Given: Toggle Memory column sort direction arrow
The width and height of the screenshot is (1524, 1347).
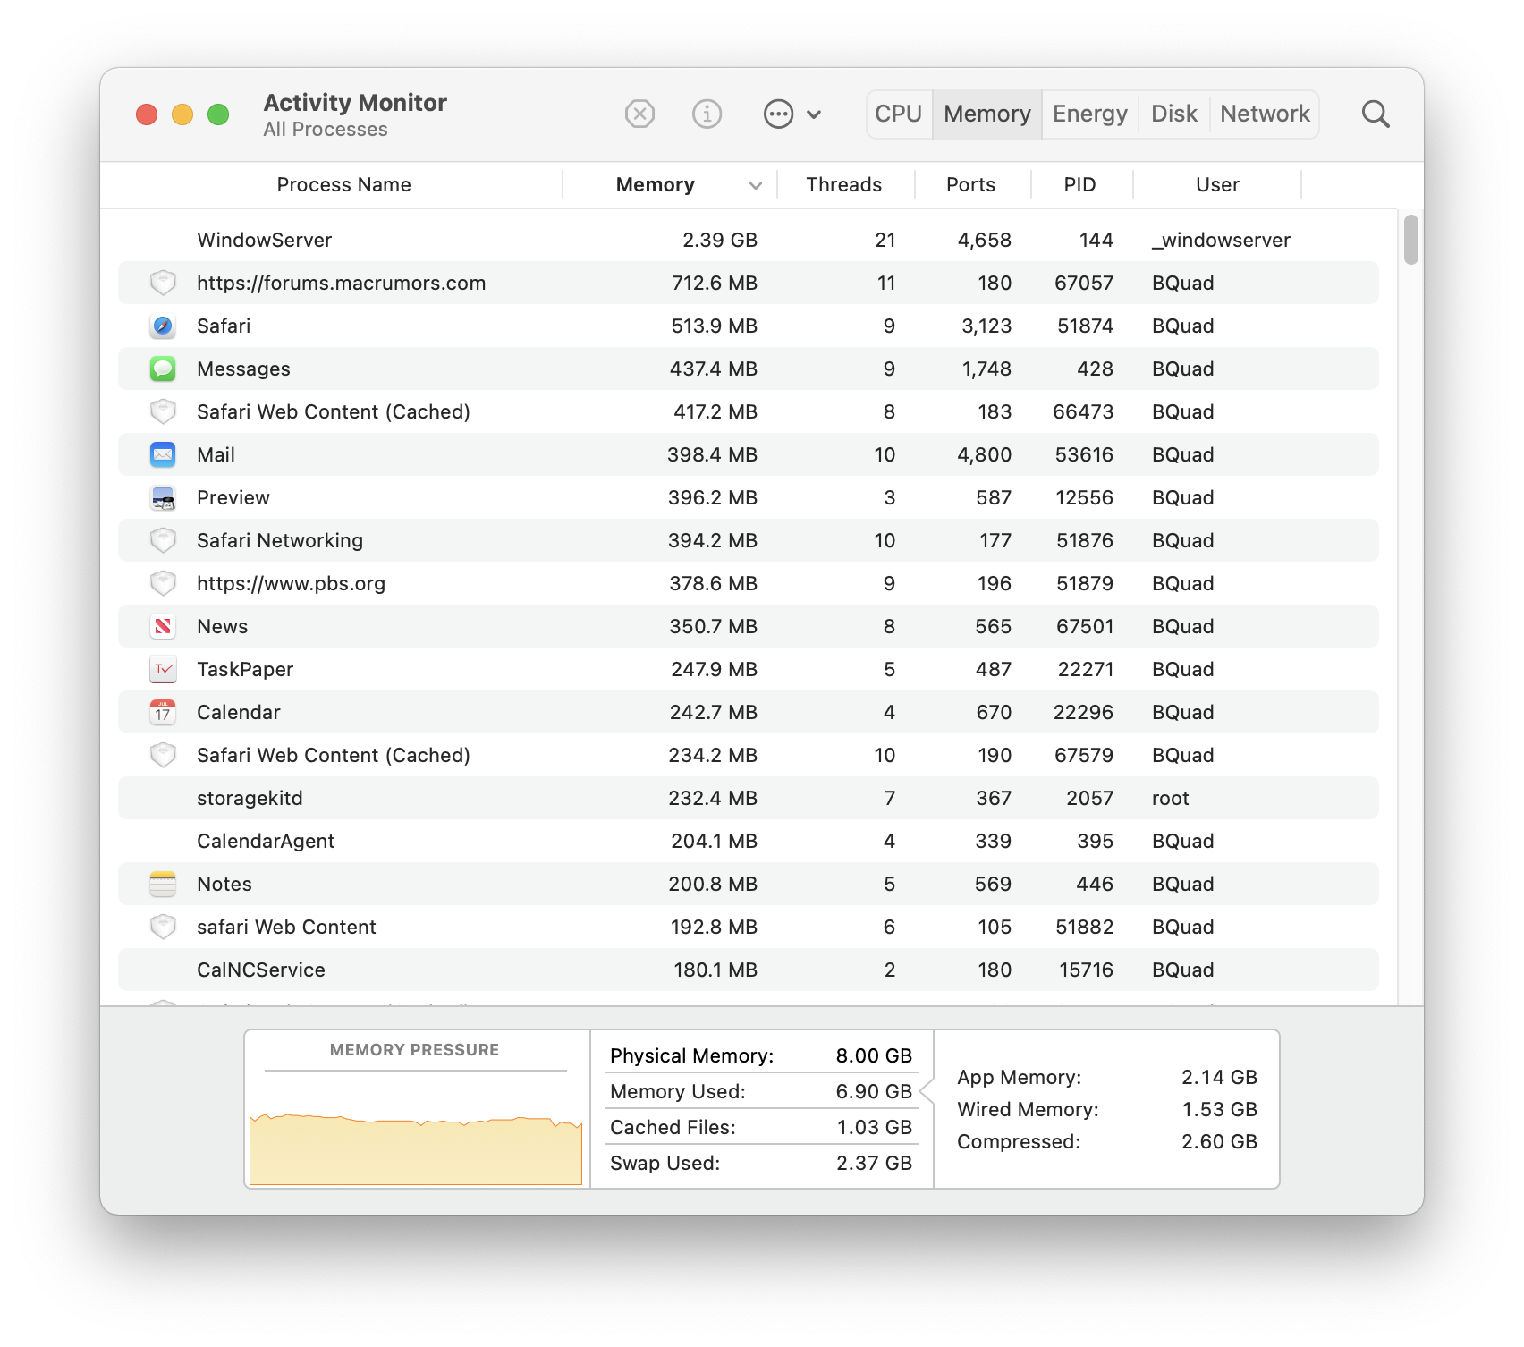Looking at the screenshot, I should click(x=756, y=185).
